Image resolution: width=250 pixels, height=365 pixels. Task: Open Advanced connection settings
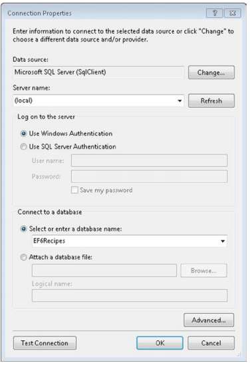coord(209,320)
